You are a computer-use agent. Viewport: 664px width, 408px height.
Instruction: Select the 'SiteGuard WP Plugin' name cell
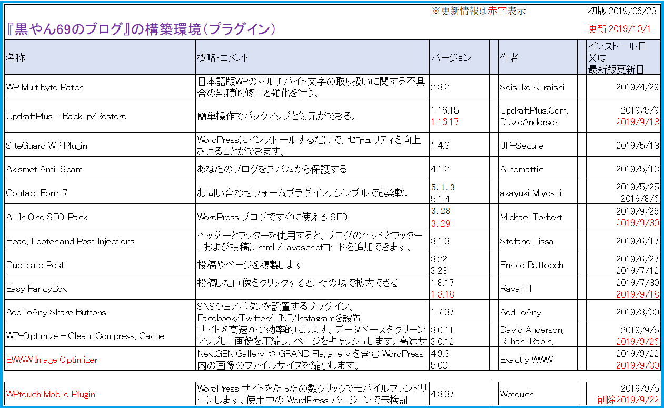(100, 145)
